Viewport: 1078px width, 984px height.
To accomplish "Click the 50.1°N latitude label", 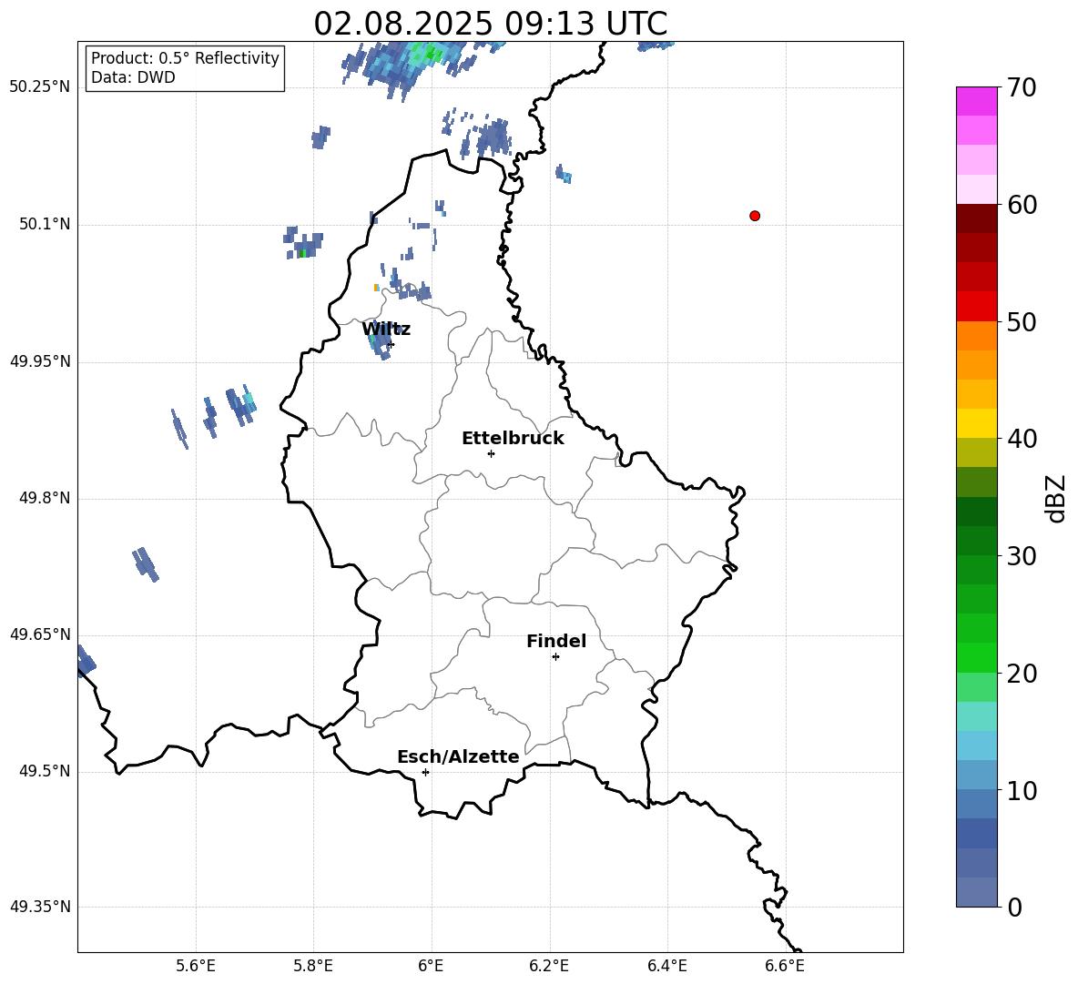I will coord(46,224).
